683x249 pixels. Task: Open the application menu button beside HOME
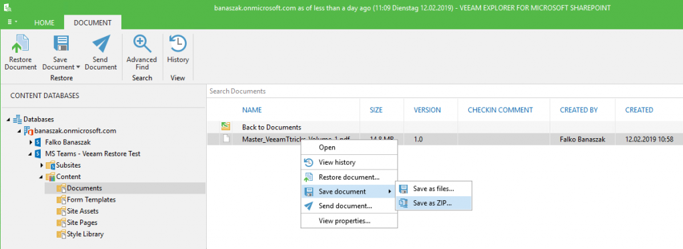tap(12, 22)
